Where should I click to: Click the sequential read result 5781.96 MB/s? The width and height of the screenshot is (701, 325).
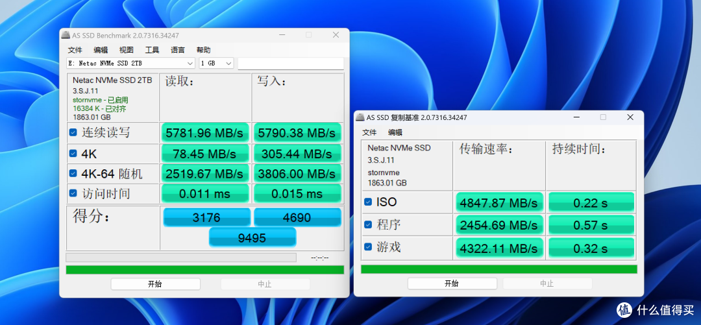pos(204,133)
